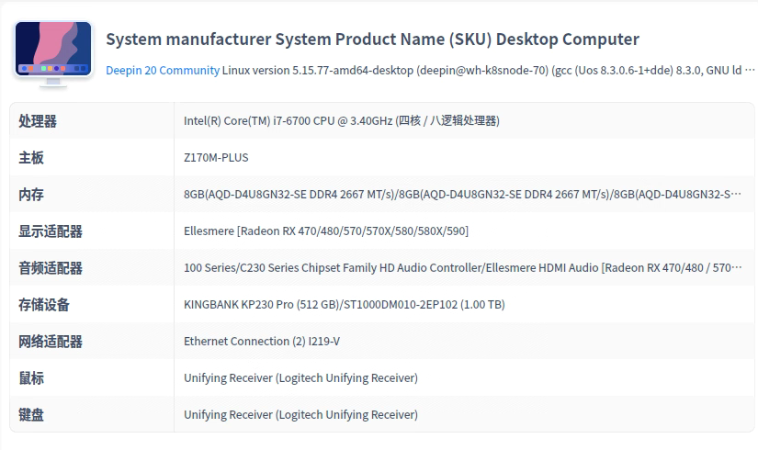Select the 存储设备 row label

[x=44, y=305]
